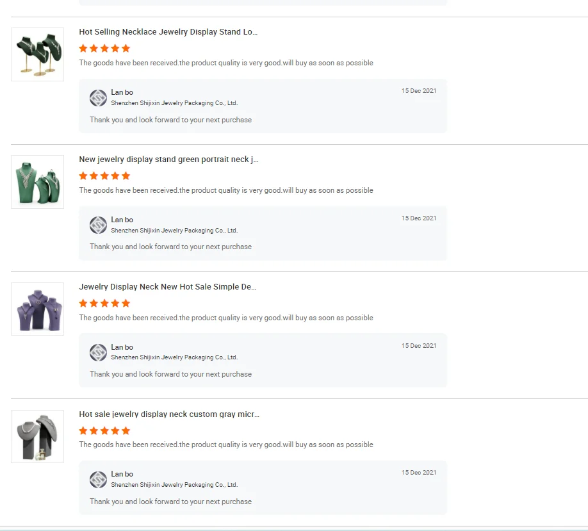Click star rating for green portrait neck stand

click(x=104, y=176)
